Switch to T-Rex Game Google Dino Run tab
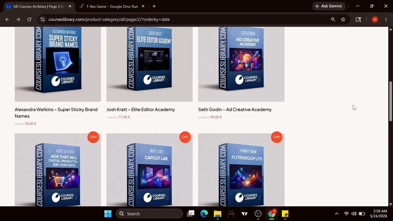This screenshot has height=221, width=393. (112, 6)
